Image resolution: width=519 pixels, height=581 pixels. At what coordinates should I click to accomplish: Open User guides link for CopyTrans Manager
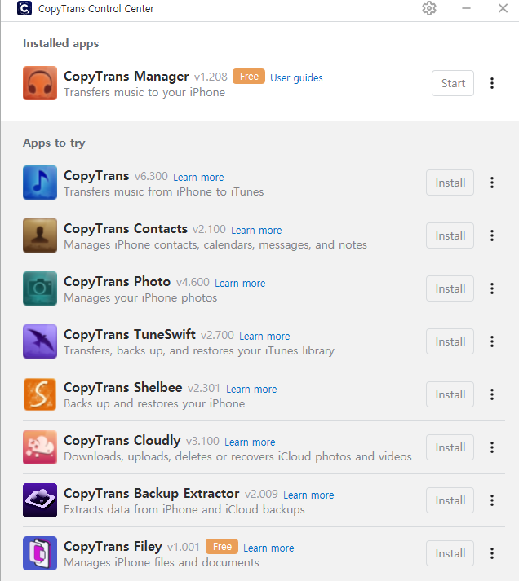pyautogui.click(x=296, y=77)
